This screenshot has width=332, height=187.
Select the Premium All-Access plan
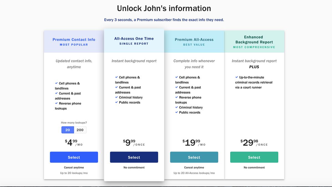[194, 157]
